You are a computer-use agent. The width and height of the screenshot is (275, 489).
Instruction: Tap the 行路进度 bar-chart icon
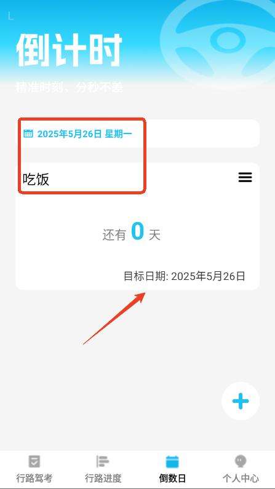click(103, 461)
